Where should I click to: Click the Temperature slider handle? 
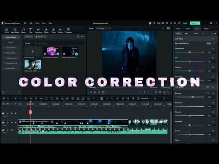coord(190,52)
